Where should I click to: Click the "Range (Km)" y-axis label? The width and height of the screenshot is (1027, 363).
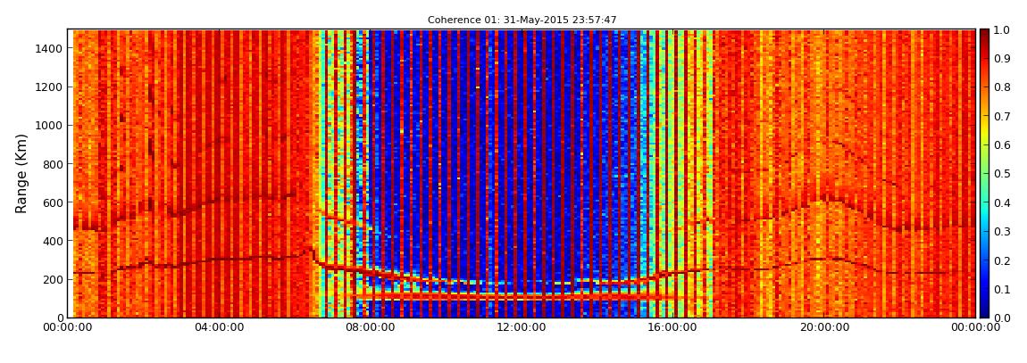(21, 173)
